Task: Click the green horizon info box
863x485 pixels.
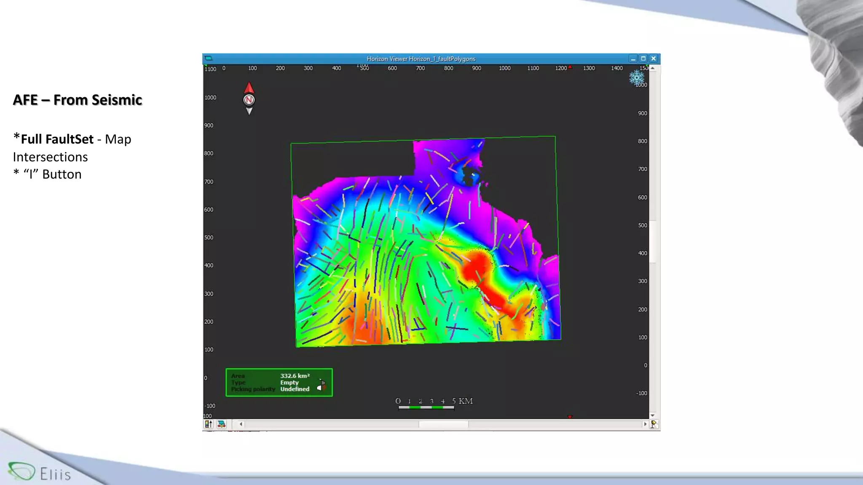Action: click(279, 382)
